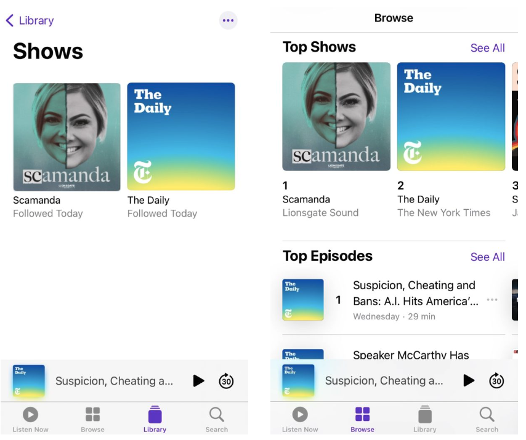See All next to Top Episodes
526x440 pixels.
click(487, 257)
